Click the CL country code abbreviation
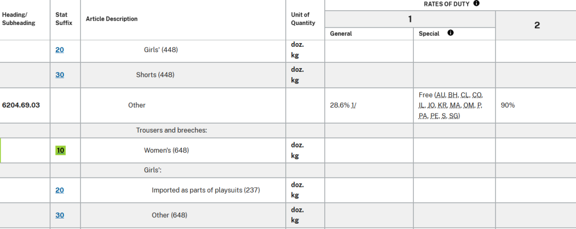This screenshot has height=229, width=576. (x=465, y=95)
